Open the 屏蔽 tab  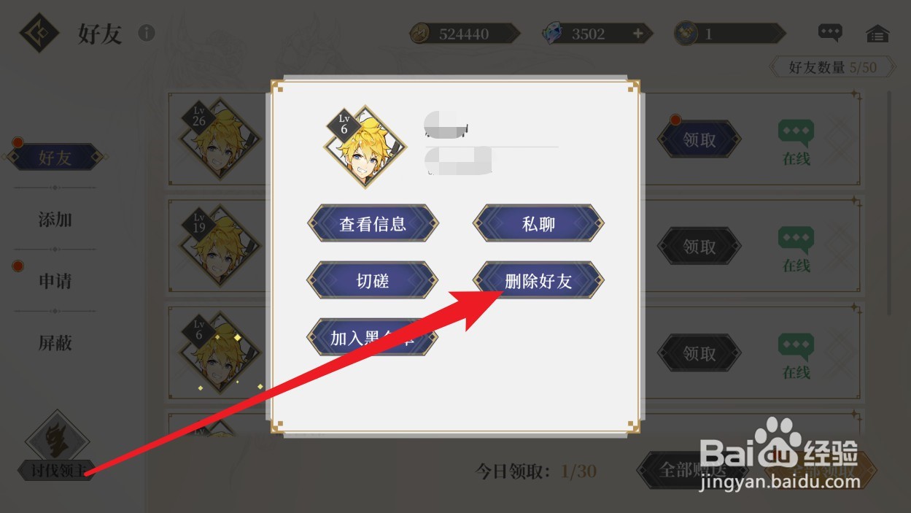point(55,342)
